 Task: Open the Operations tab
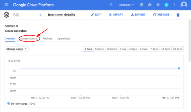point(64,39)
